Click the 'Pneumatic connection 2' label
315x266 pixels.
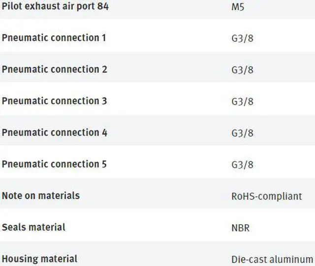click(54, 69)
